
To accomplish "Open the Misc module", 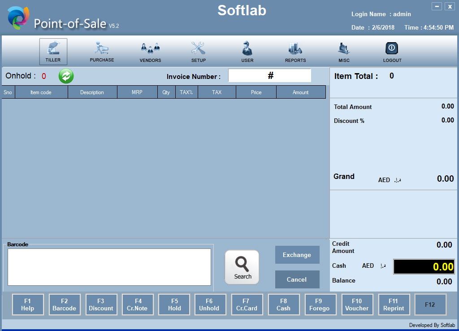I will (x=344, y=51).
